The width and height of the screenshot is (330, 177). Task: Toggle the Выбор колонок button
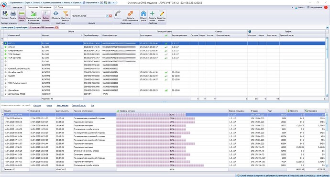pyautogui.click(x=45, y=16)
